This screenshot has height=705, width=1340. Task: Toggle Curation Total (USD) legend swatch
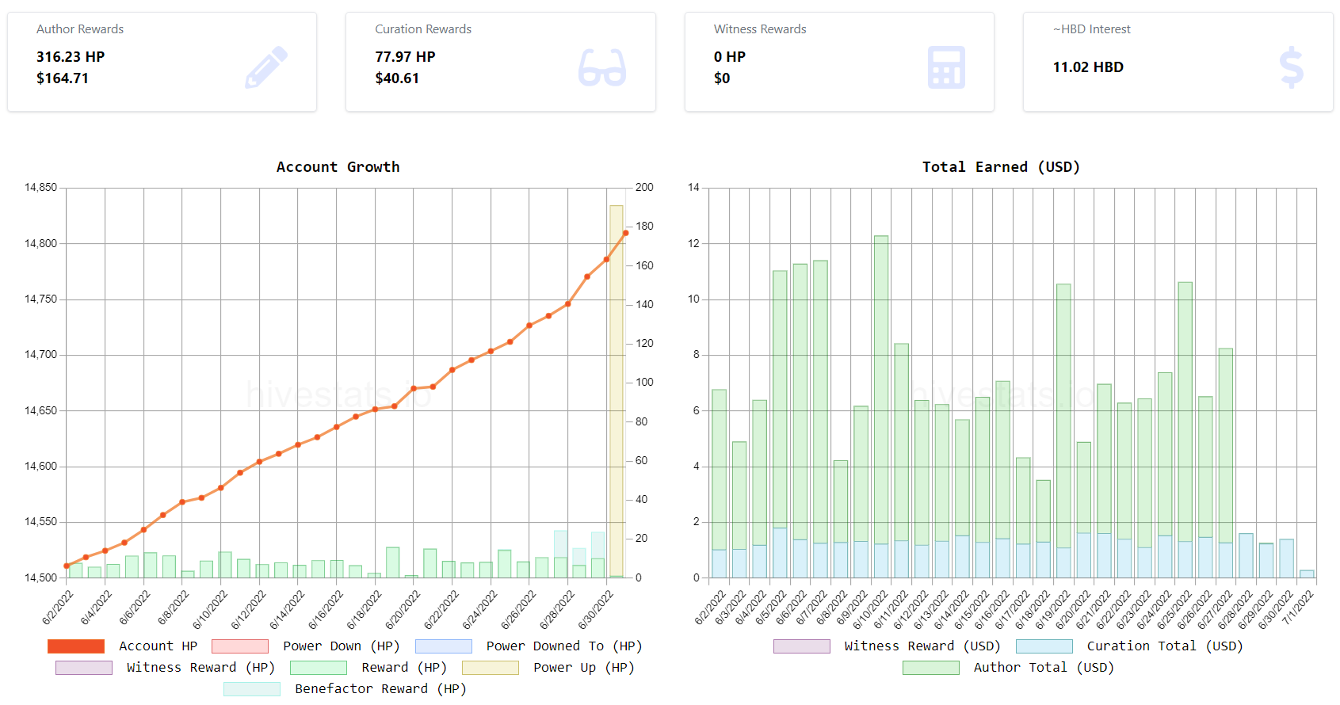[1044, 646]
